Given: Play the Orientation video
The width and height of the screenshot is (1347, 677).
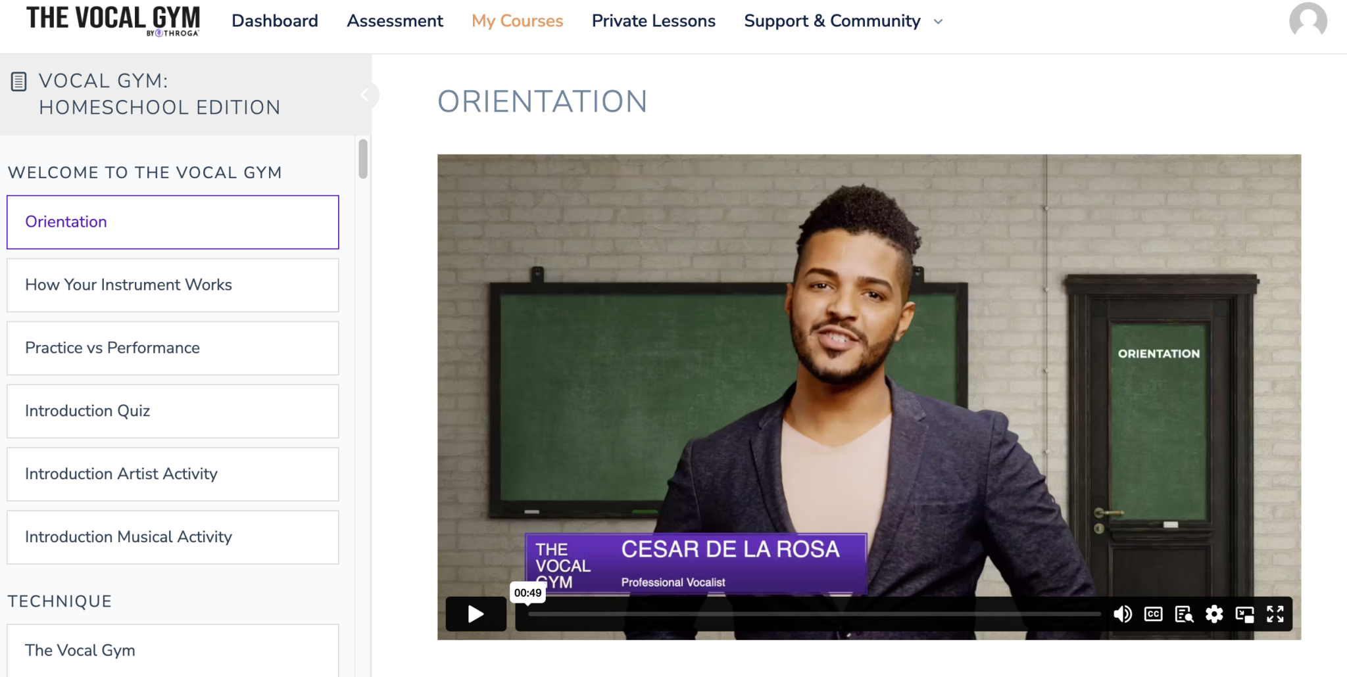Looking at the screenshot, I should [x=476, y=614].
